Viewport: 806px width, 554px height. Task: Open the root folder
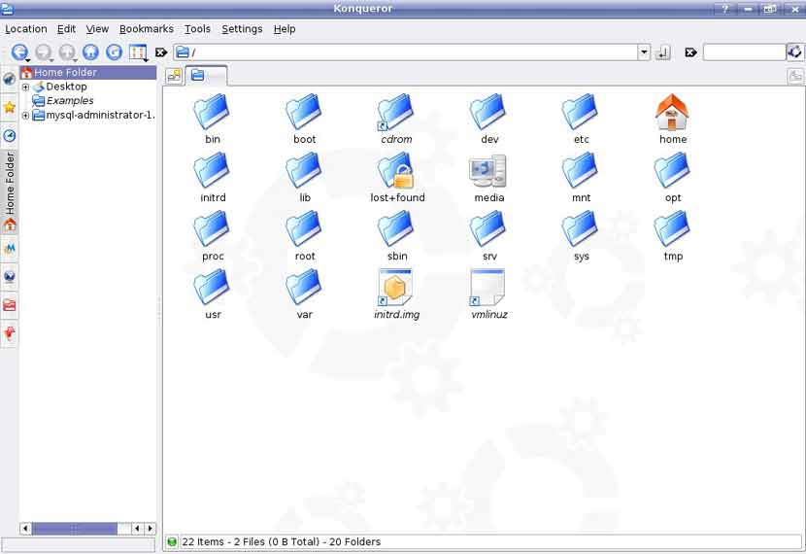[x=304, y=236]
